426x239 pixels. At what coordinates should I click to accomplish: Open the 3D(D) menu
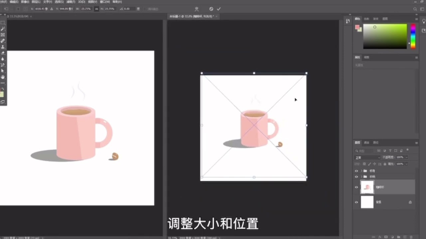click(x=82, y=2)
